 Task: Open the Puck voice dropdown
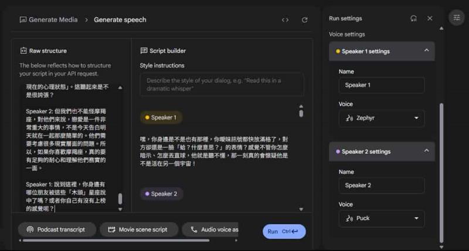pyautogui.click(x=382, y=218)
